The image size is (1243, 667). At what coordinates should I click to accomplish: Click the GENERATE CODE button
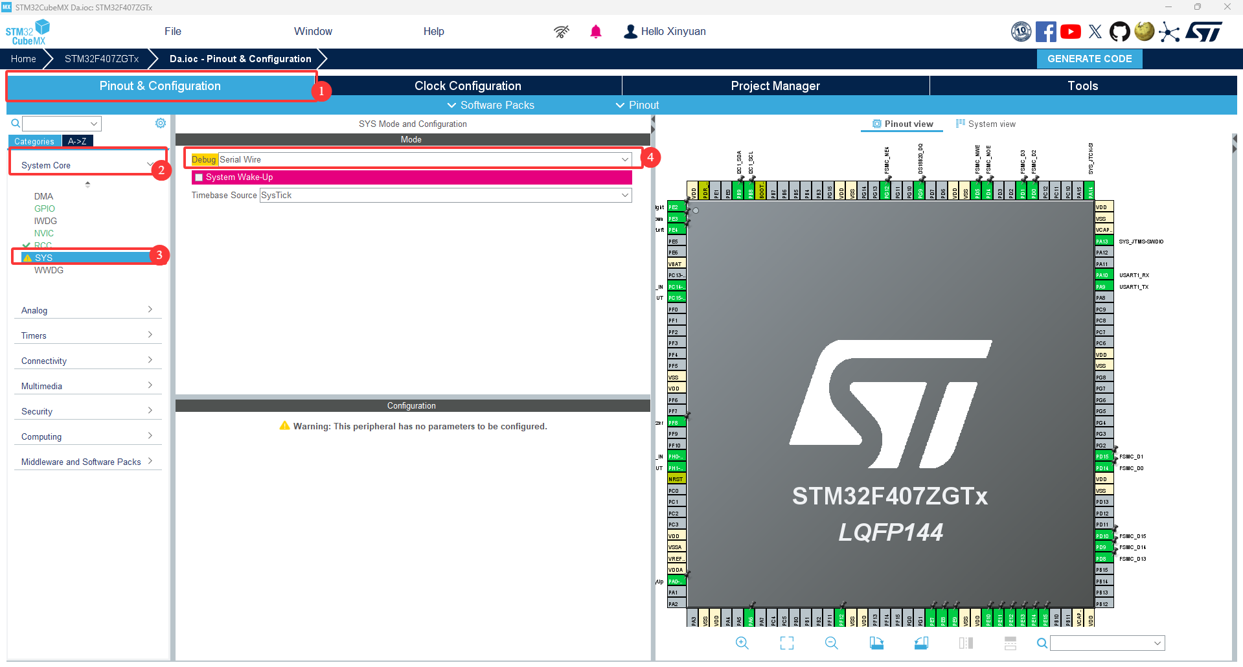[x=1089, y=58]
